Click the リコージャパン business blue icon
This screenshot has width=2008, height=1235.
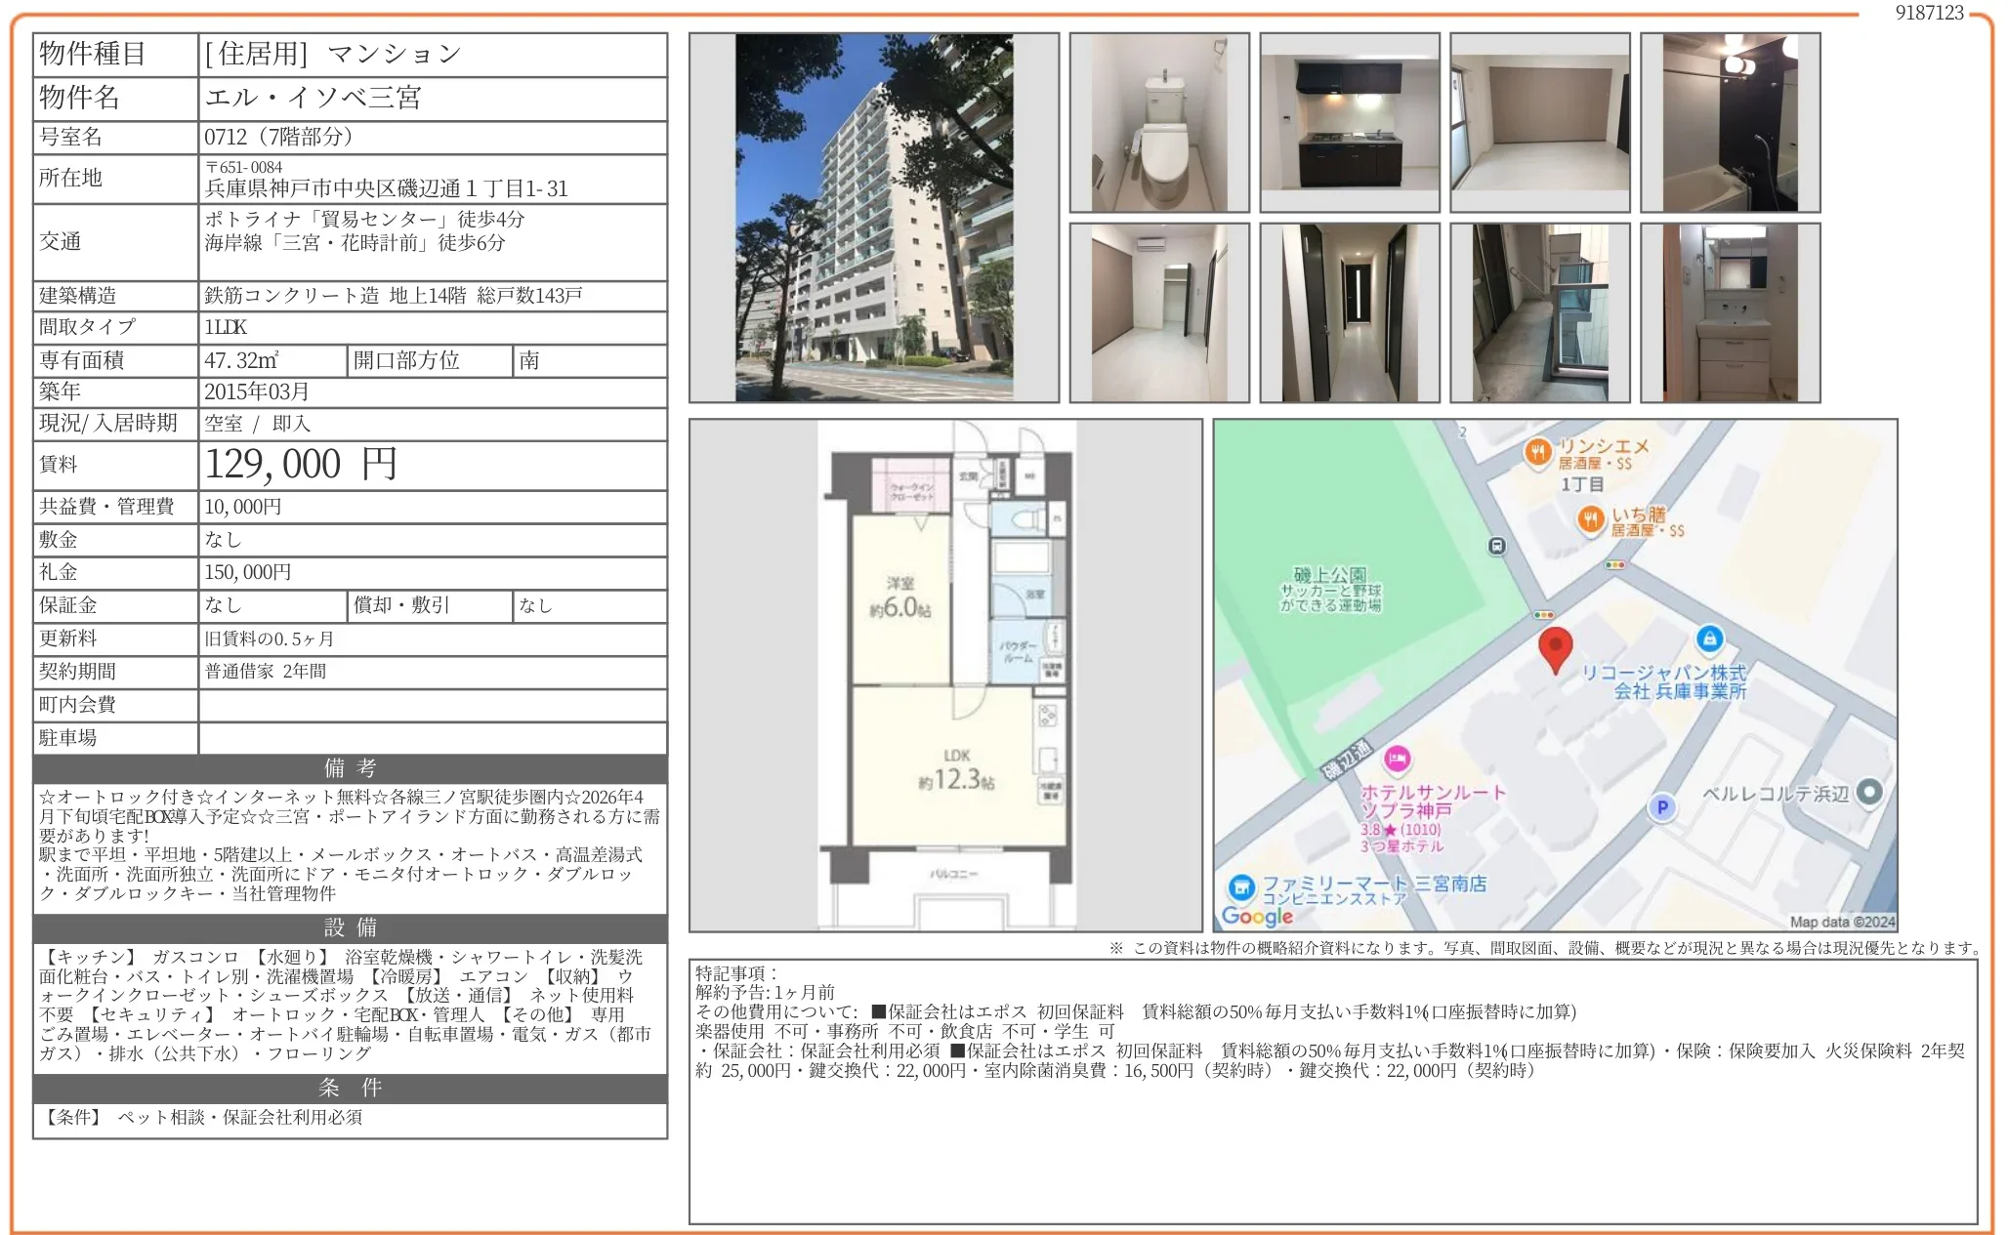pyautogui.click(x=1709, y=639)
